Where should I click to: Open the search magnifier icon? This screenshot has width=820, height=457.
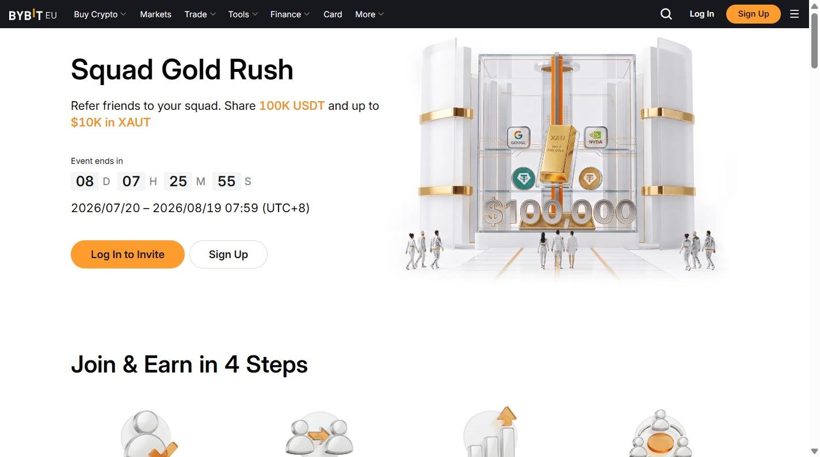point(666,14)
